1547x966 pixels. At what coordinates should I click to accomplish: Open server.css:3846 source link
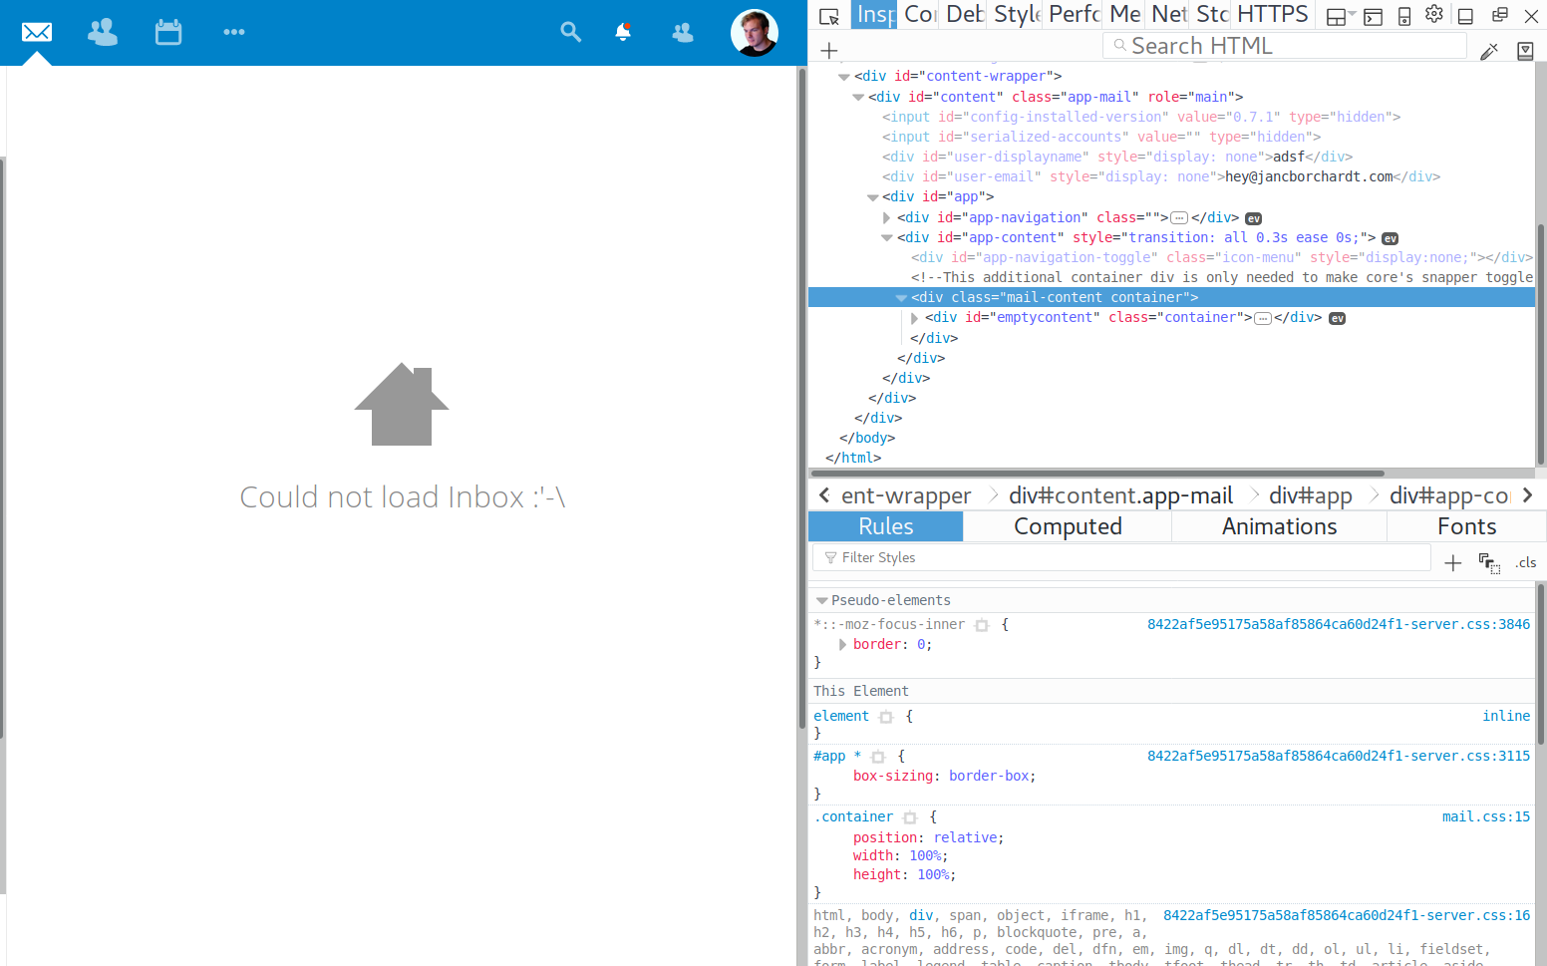tap(1339, 624)
